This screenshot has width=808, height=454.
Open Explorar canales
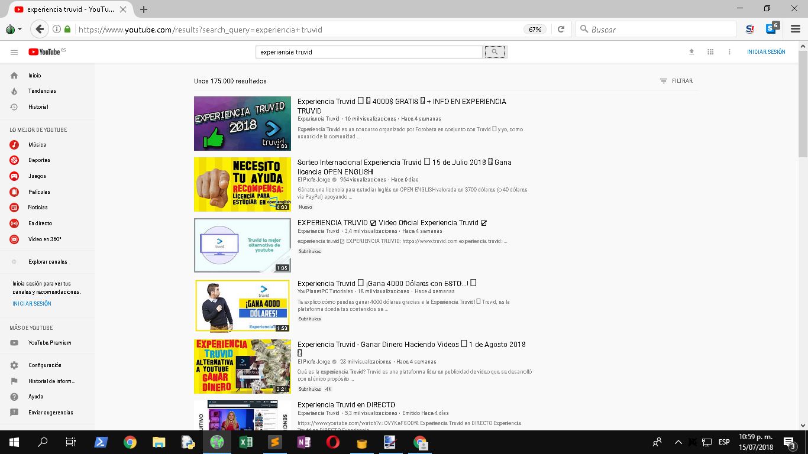(x=47, y=262)
